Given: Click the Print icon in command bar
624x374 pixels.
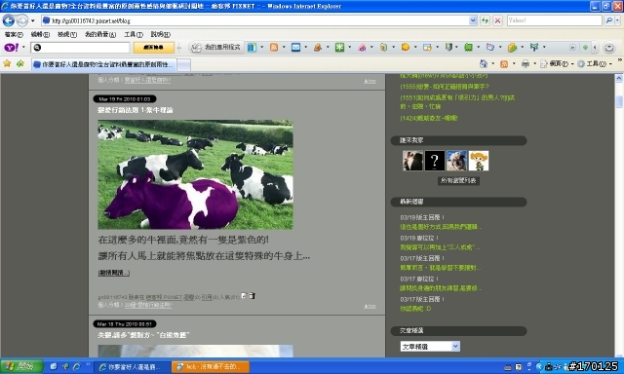Looking at the screenshot, I should point(526,63).
